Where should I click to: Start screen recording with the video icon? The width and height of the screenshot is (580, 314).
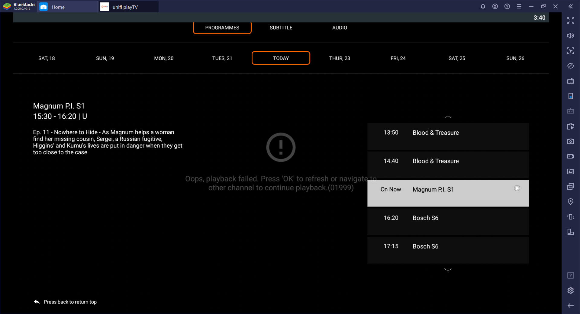pos(571,156)
